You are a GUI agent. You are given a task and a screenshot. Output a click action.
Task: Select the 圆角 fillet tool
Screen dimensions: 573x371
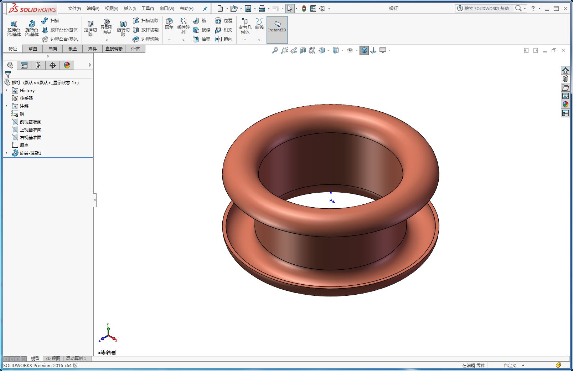(x=169, y=24)
